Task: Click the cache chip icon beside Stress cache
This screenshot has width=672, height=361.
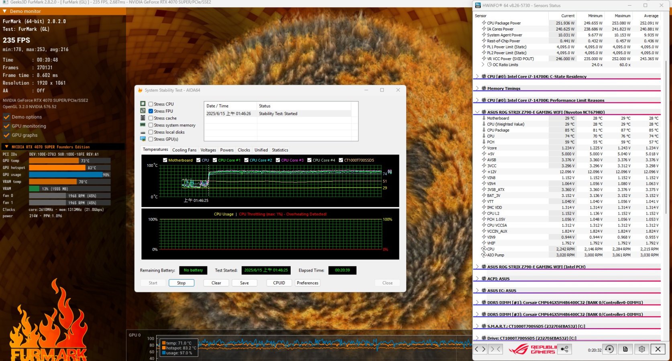Action: 143,118
